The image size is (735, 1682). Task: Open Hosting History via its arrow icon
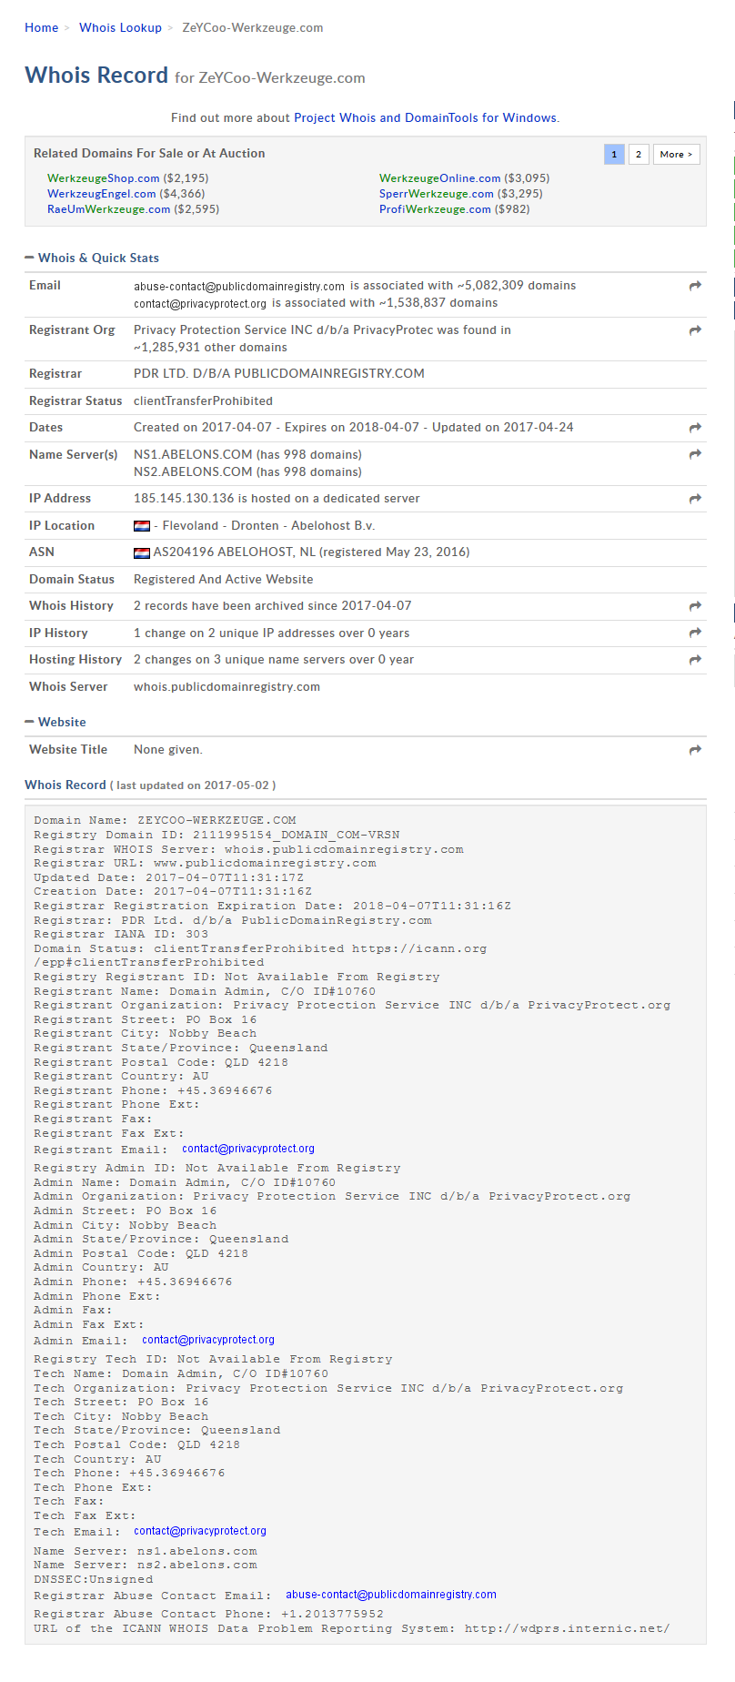695,660
